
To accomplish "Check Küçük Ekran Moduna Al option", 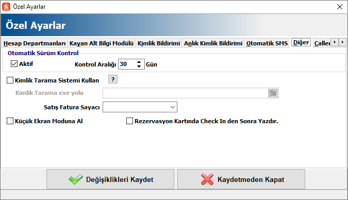I will click(10, 121).
